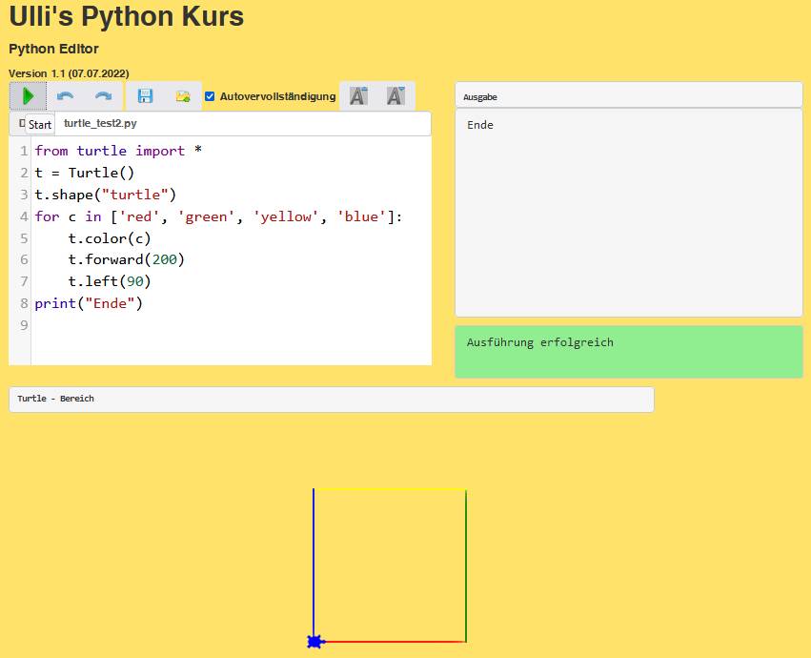This screenshot has width=811, height=658.
Task: Run the program with the green Start button
Action: point(28,96)
